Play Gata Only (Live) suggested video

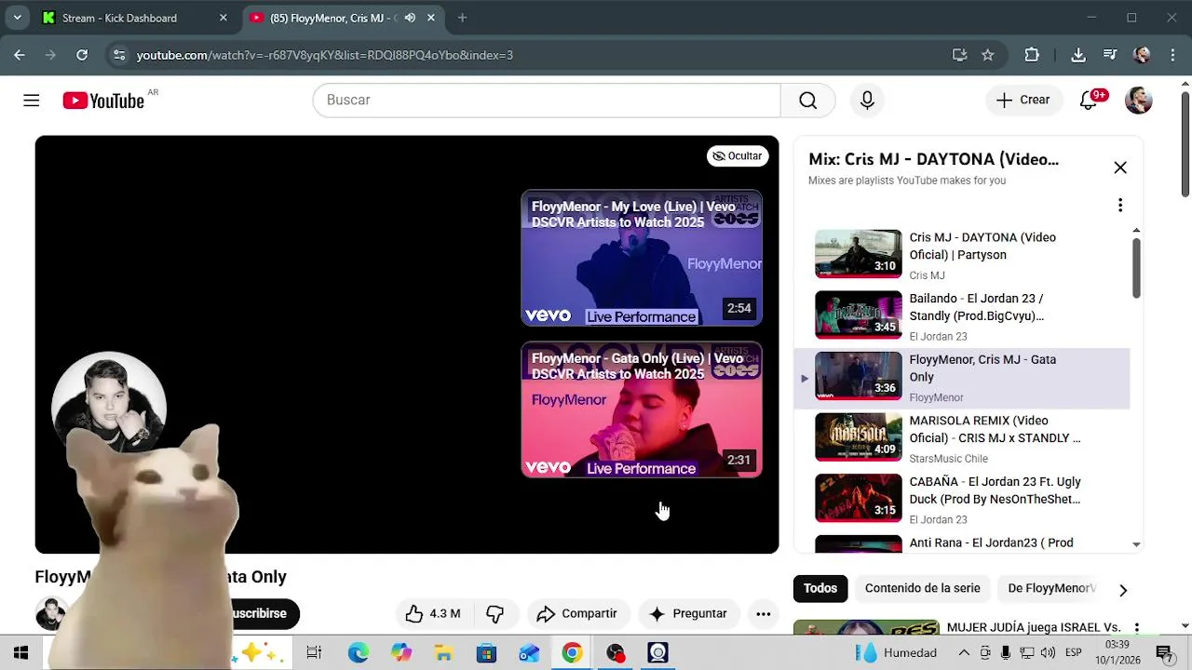point(642,410)
